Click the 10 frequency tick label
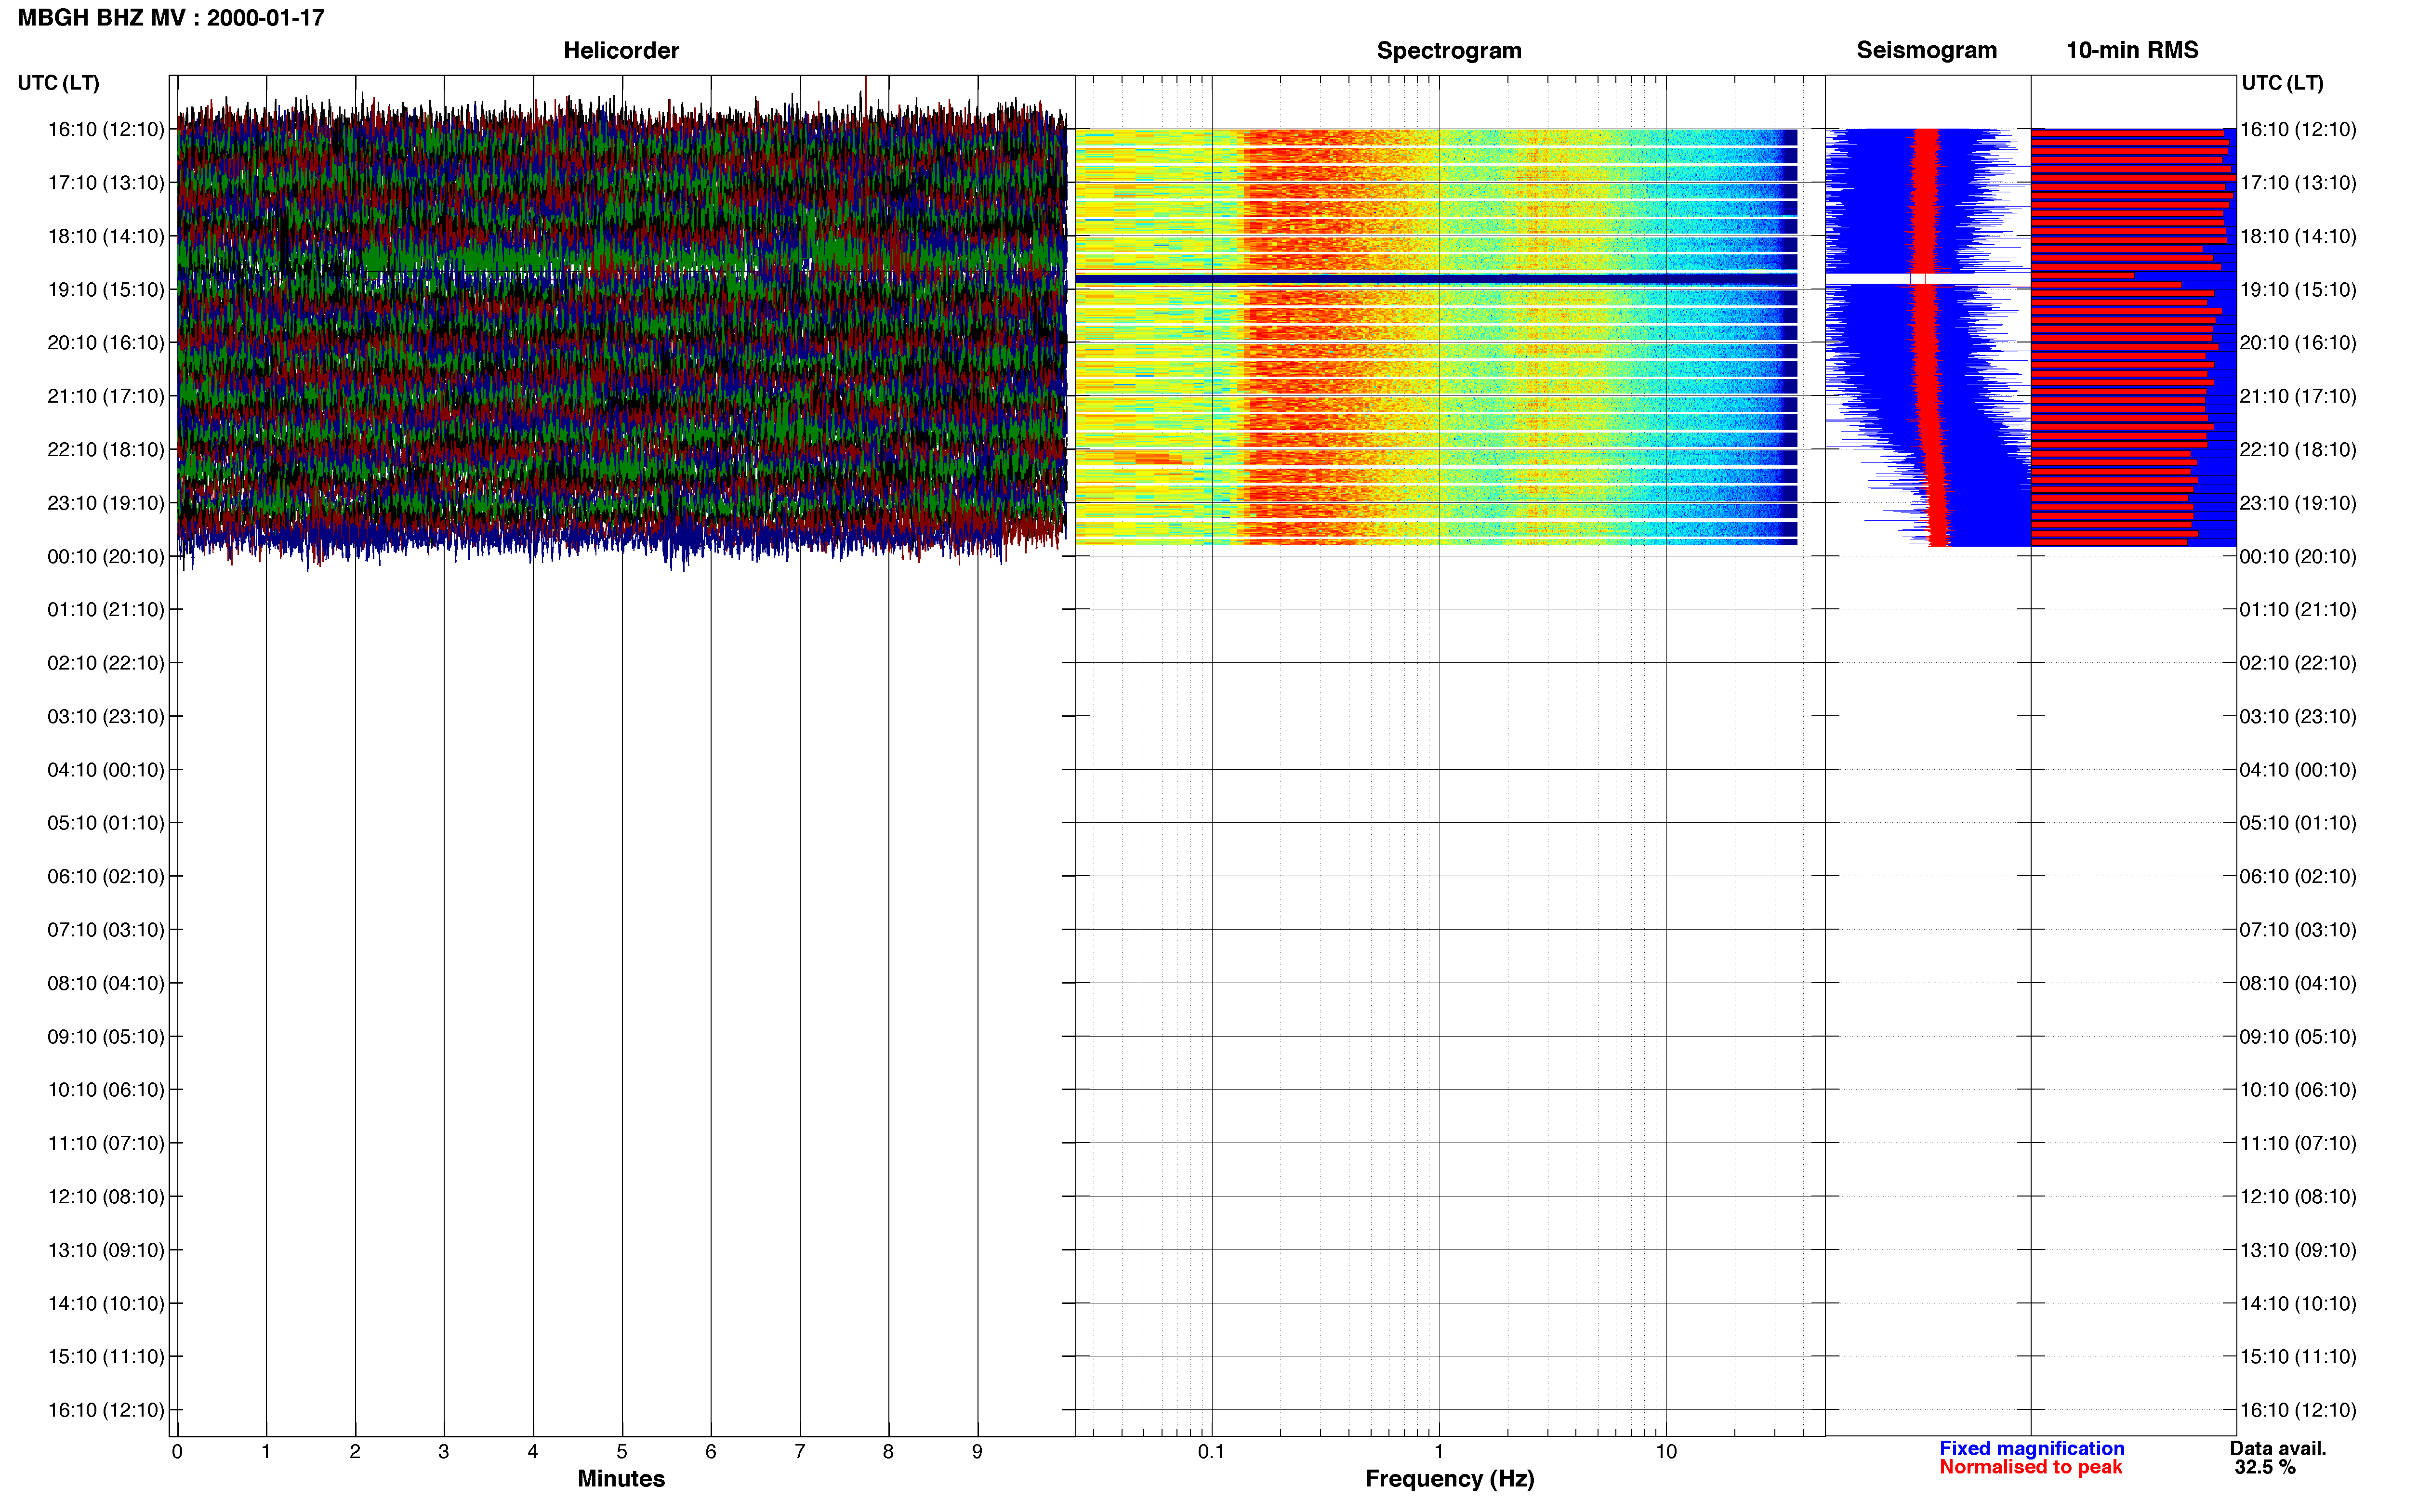The width and height of the screenshot is (2418, 1512). click(1666, 1451)
